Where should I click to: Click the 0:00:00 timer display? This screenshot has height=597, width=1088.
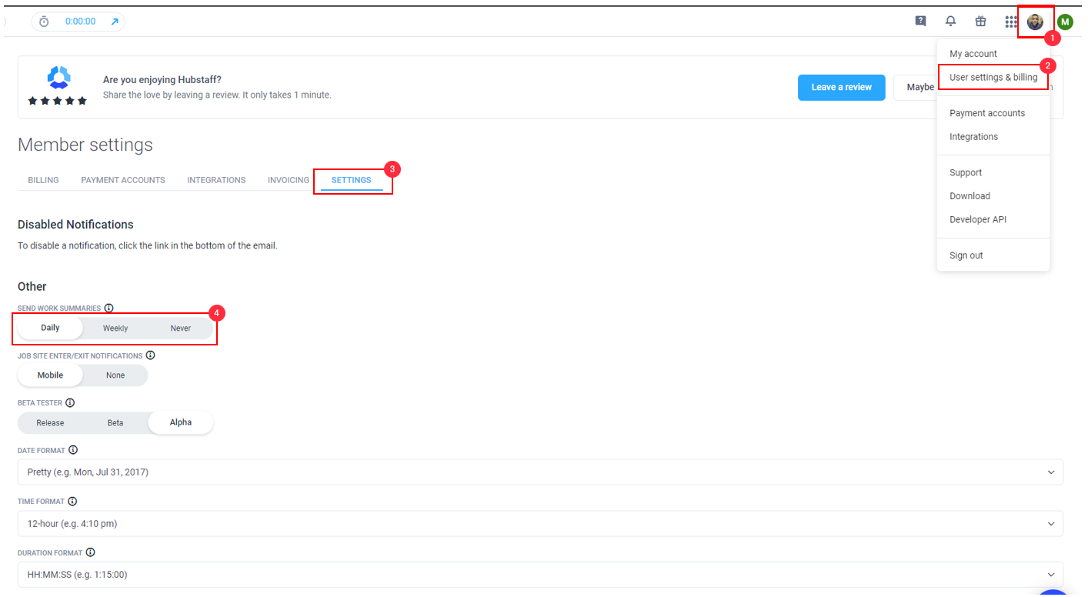point(81,22)
